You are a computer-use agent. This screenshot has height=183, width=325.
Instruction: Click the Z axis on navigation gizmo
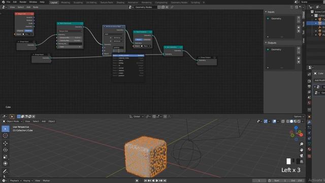(x=296, y=128)
